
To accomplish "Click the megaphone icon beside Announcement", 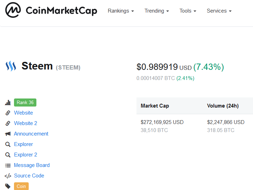I will 8,134.
